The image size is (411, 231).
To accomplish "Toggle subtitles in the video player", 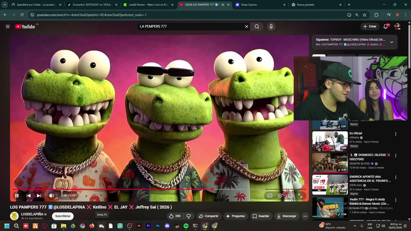I will (270, 195).
